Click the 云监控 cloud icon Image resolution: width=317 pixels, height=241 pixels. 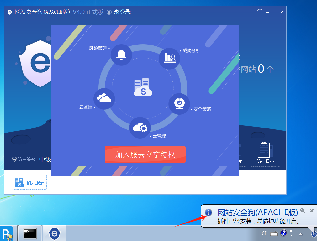104,99
